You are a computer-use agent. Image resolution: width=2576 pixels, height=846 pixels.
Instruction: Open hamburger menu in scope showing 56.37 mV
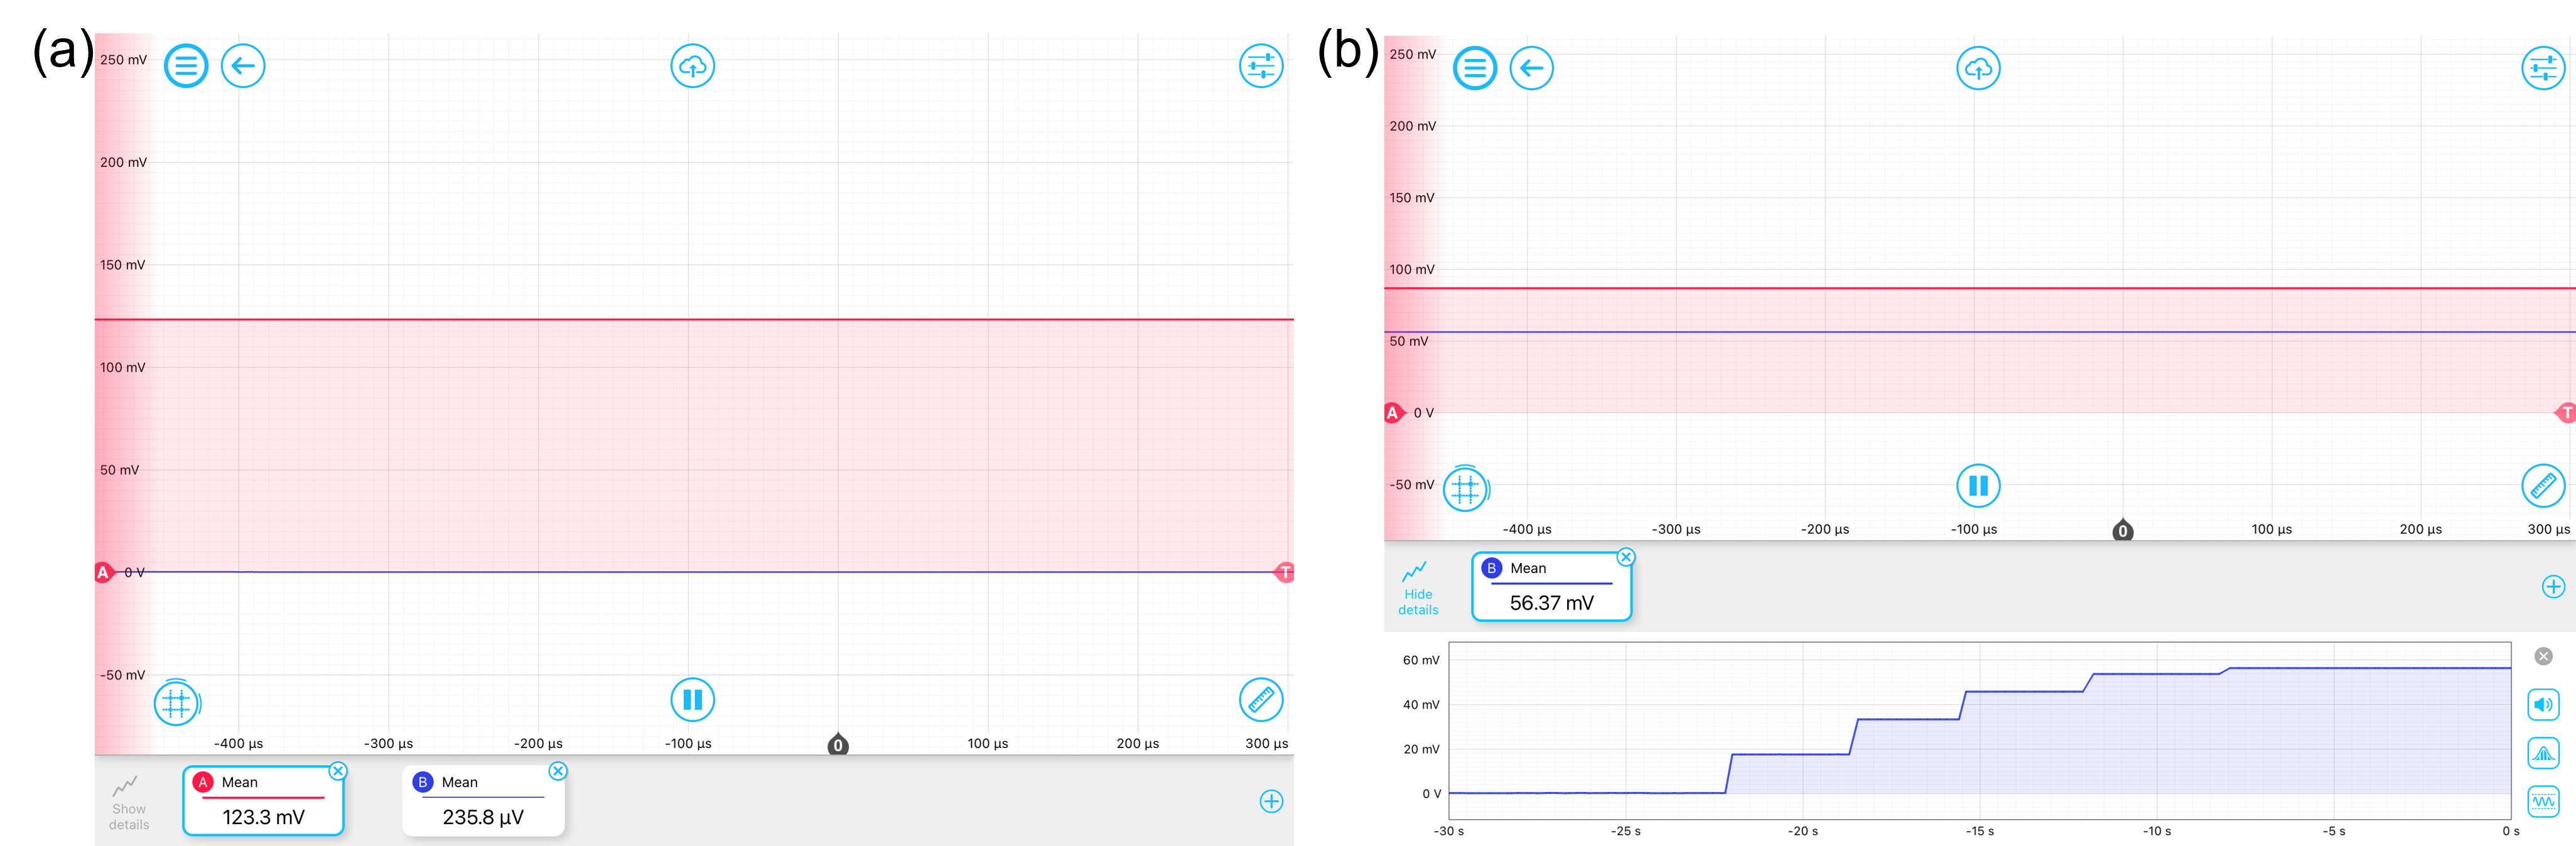pyautogui.click(x=1474, y=69)
